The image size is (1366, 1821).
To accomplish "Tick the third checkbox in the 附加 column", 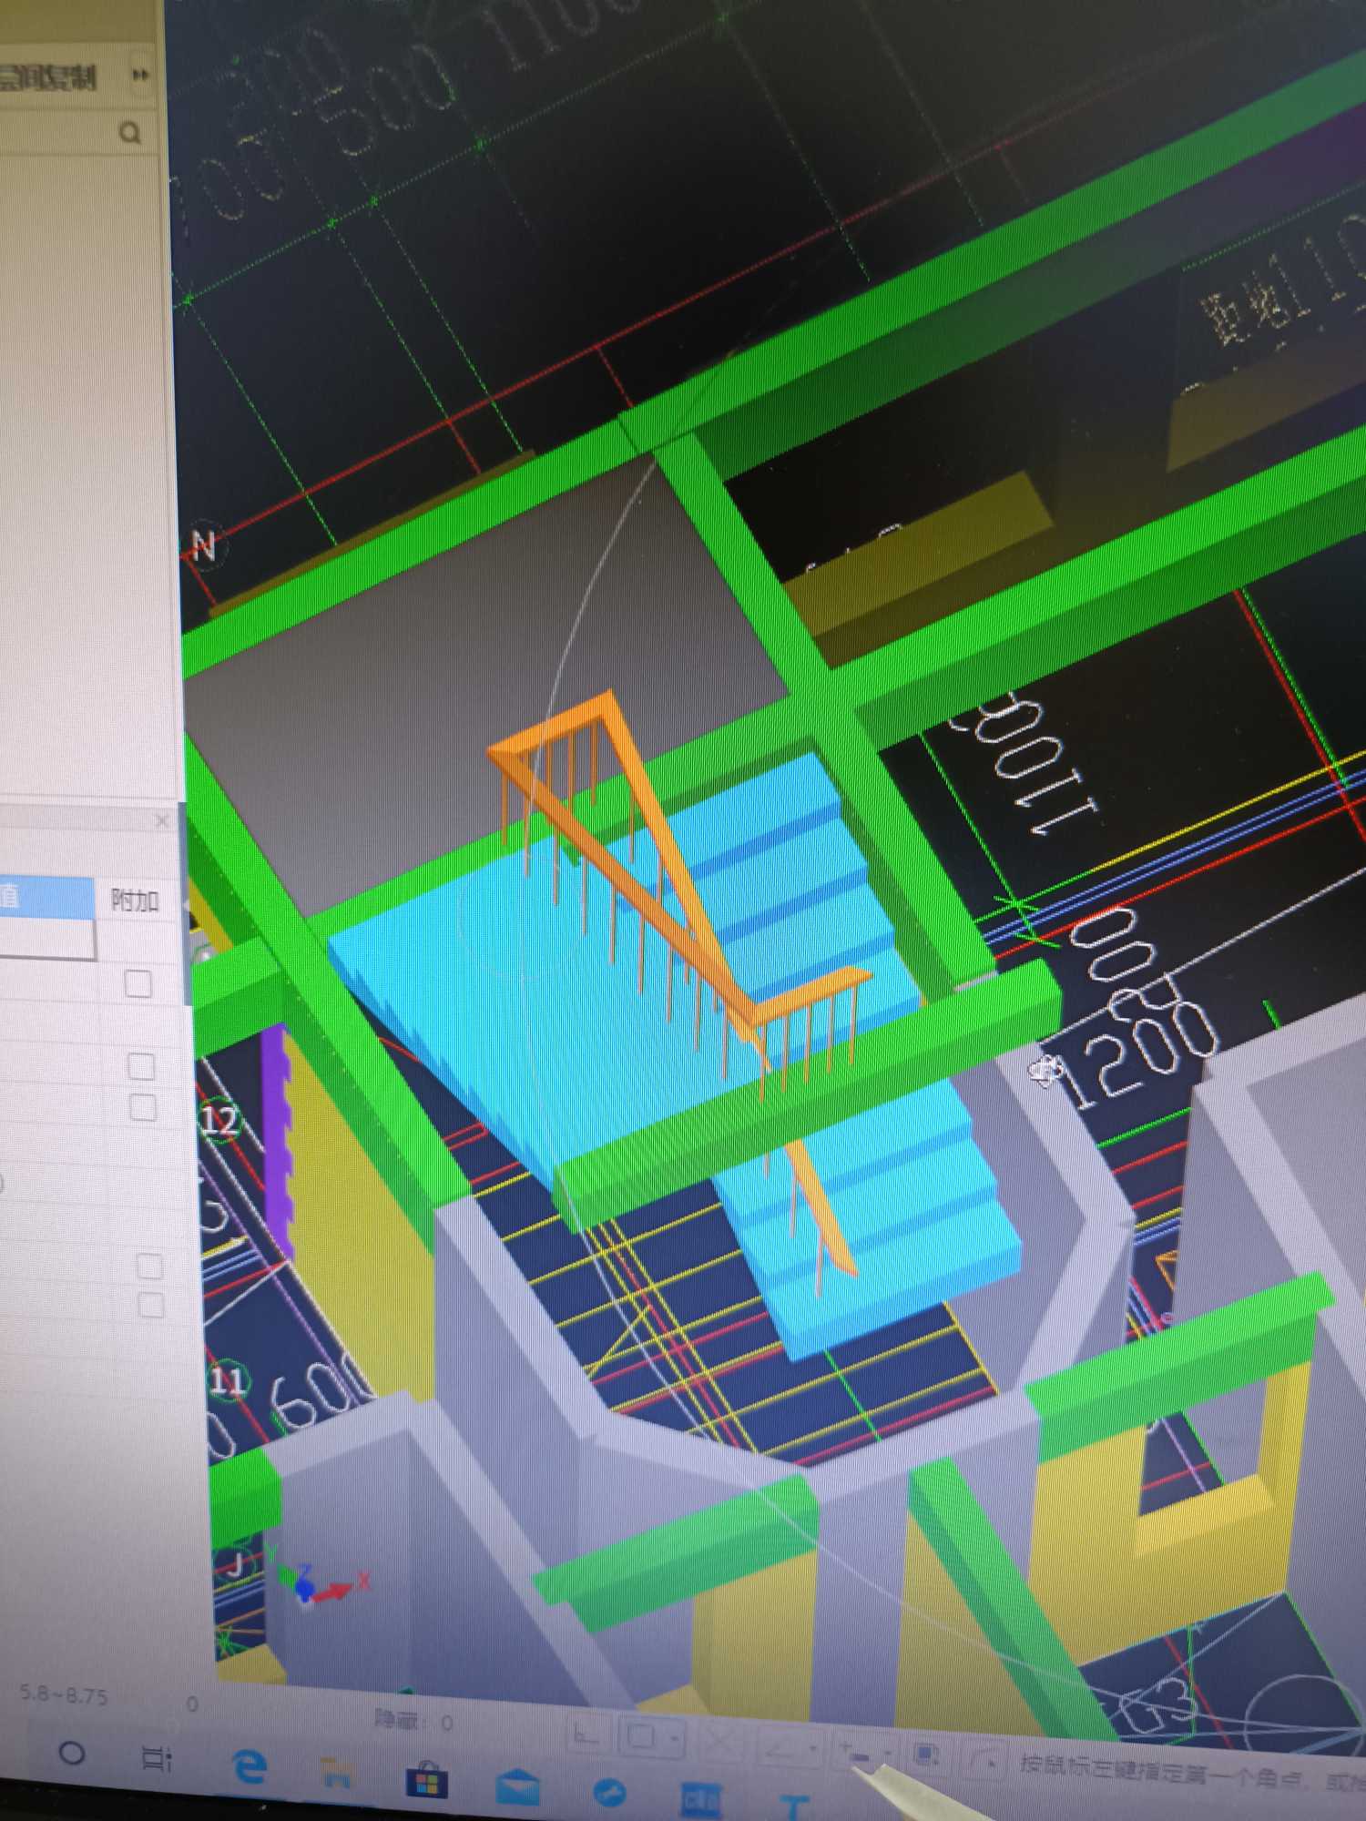I will tap(143, 1108).
